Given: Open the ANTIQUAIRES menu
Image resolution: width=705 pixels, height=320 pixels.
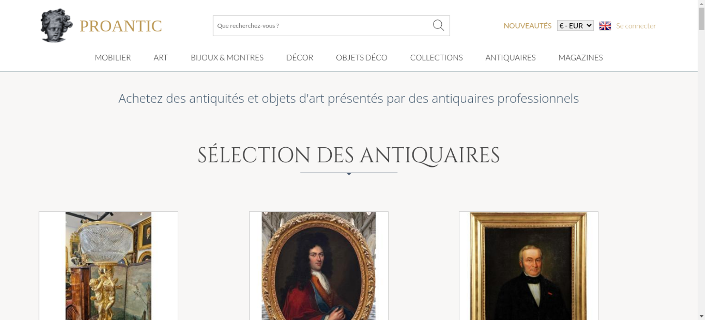Looking at the screenshot, I should (x=510, y=57).
